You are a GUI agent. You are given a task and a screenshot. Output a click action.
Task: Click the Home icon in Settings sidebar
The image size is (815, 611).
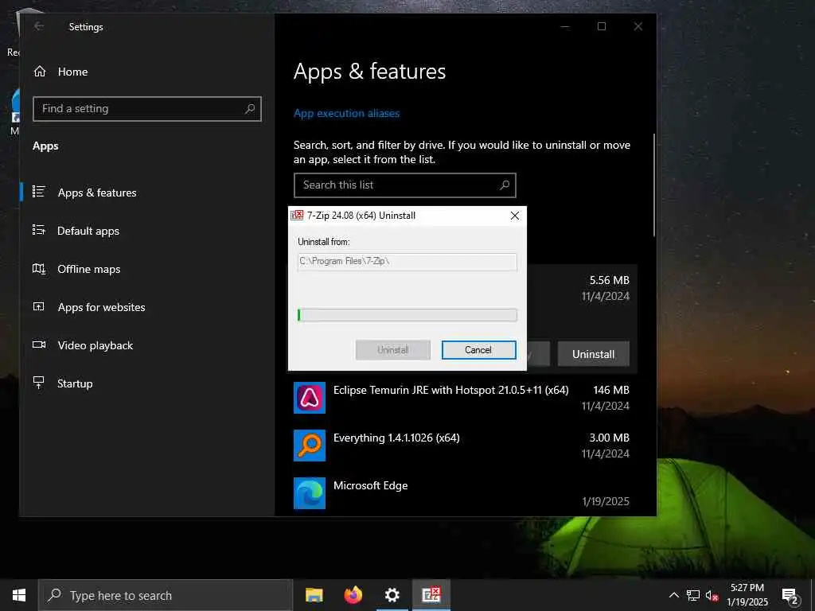coord(40,72)
